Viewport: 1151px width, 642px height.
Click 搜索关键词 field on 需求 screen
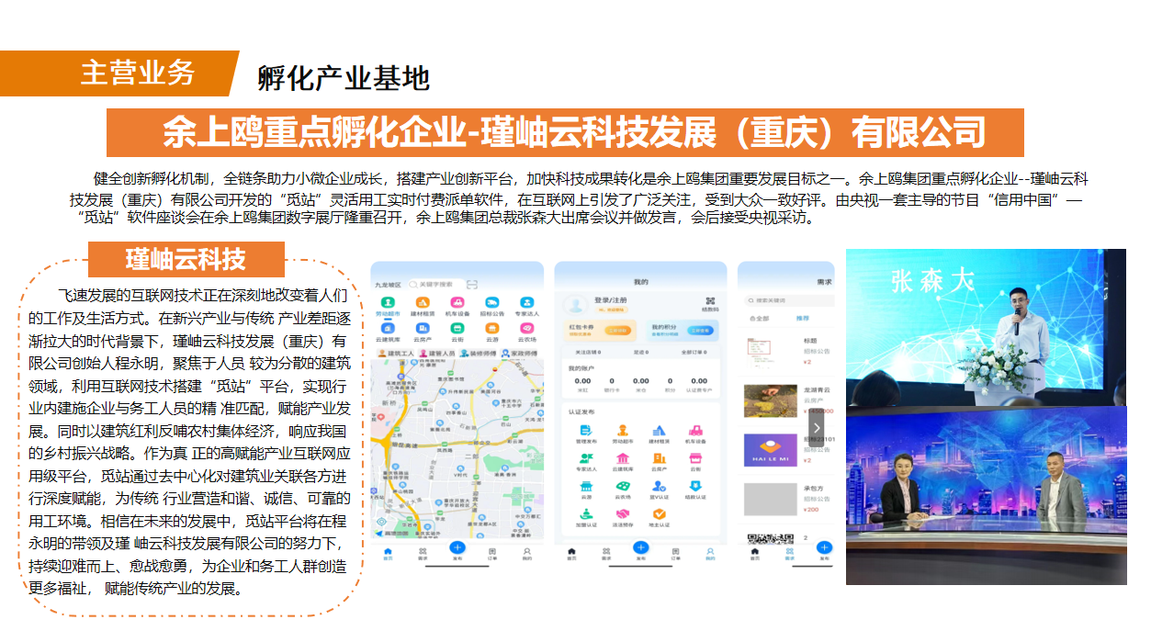click(x=790, y=300)
